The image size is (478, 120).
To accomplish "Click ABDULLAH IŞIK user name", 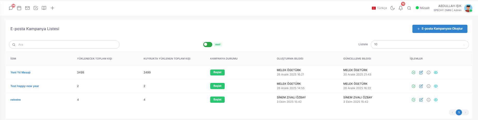I will tap(450, 6).
